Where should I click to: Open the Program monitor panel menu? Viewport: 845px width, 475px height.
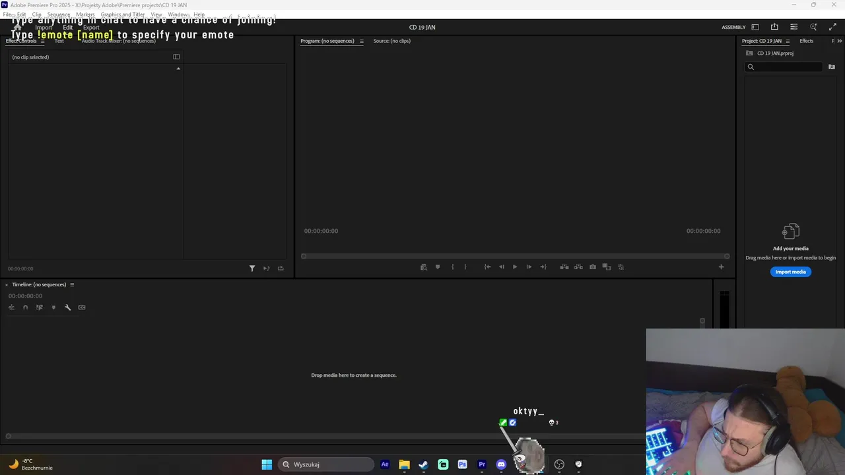click(361, 41)
